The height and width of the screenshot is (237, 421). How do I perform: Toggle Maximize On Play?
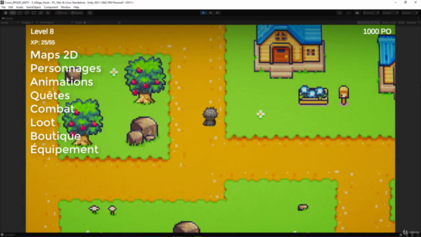coord(368,22)
